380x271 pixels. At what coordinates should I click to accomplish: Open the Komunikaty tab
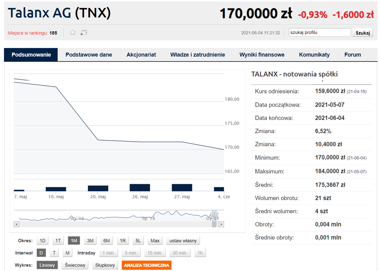tap(314, 55)
